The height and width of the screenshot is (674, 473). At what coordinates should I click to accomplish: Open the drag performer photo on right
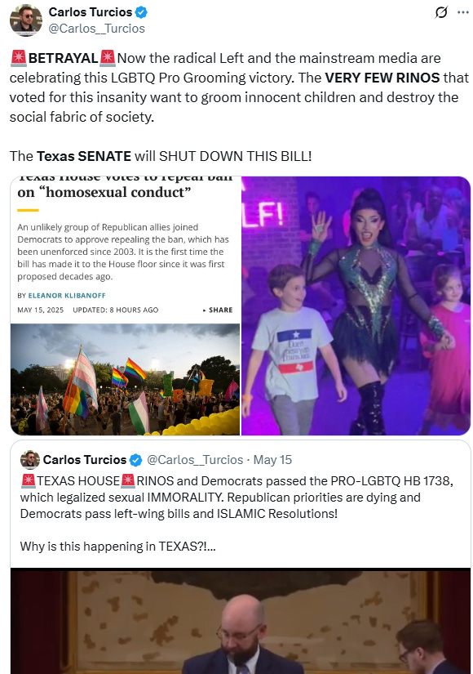356,306
